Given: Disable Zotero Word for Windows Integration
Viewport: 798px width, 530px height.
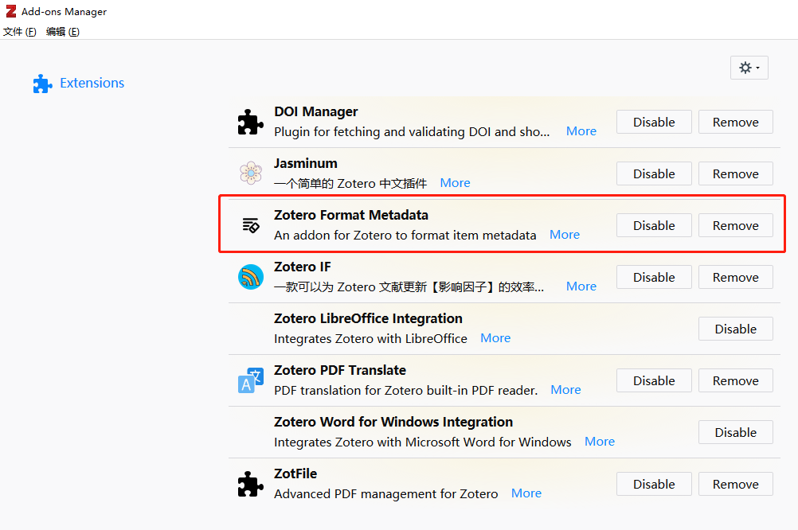Looking at the screenshot, I should pos(735,432).
